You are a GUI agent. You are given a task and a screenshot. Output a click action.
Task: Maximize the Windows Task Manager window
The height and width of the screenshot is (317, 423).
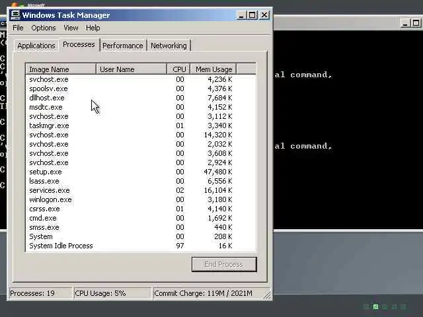click(252, 15)
